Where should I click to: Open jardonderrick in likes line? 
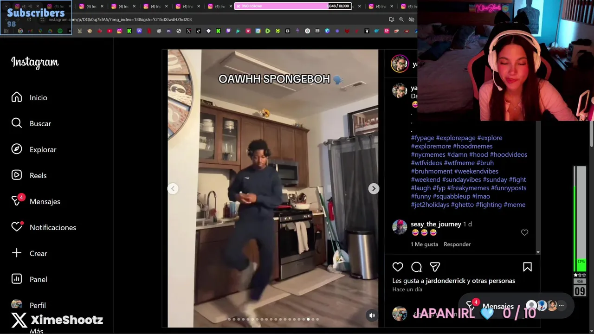click(x=445, y=281)
